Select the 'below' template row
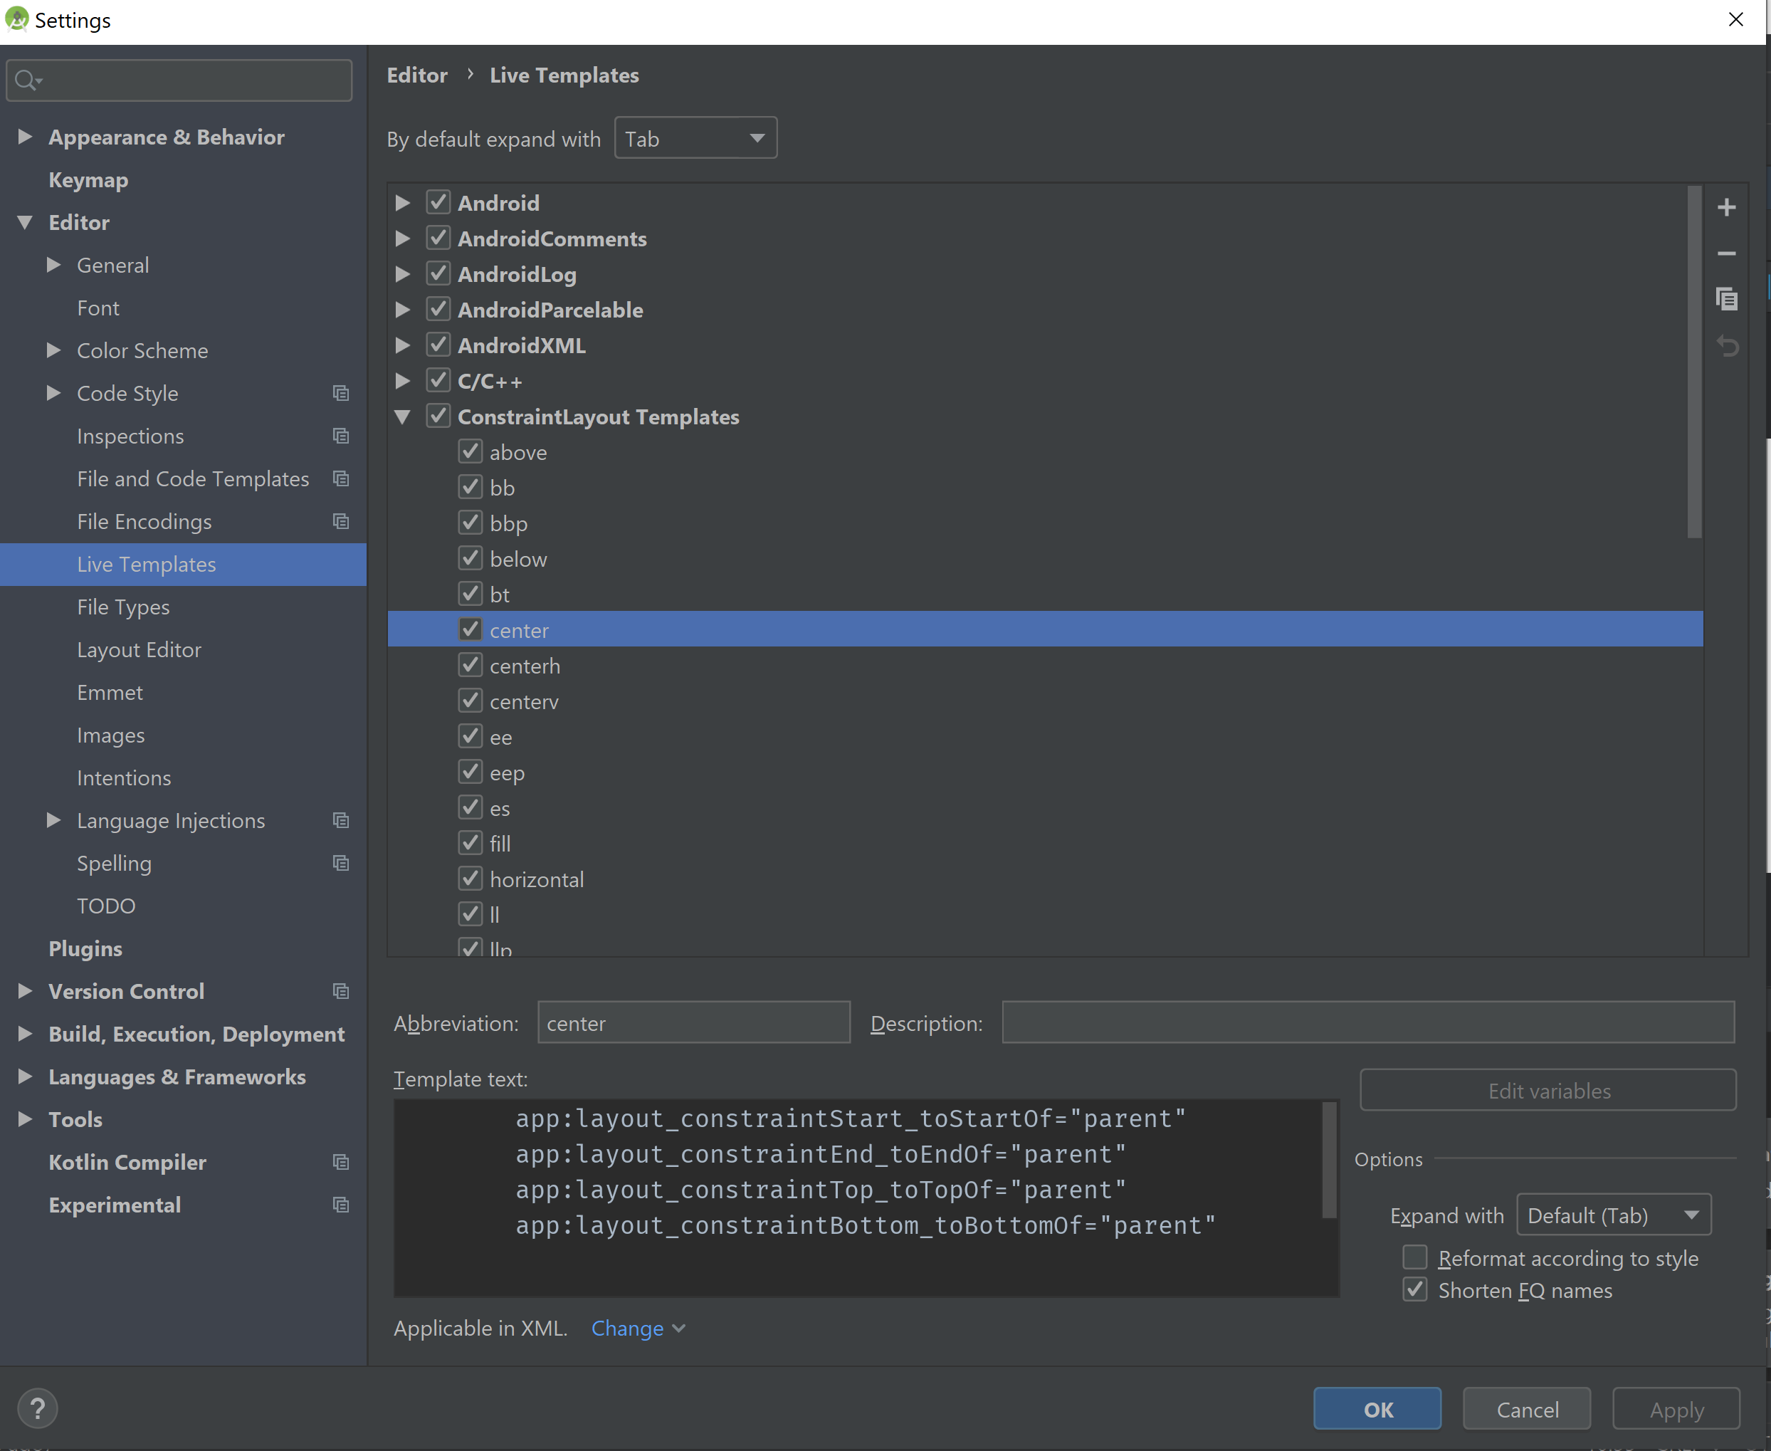The image size is (1771, 1451). coord(1045,558)
